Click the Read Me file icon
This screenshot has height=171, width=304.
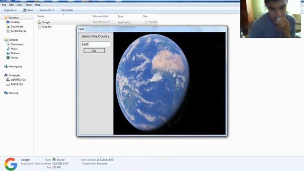pyautogui.click(x=39, y=27)
